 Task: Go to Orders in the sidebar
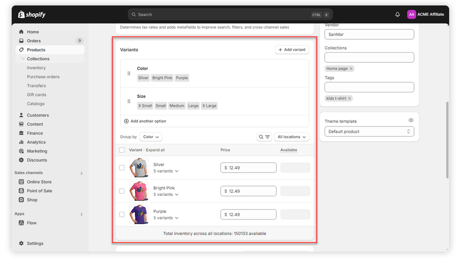click(x=34, y=41)
